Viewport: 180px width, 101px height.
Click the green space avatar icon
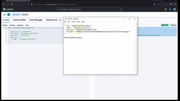click(9, 15)
